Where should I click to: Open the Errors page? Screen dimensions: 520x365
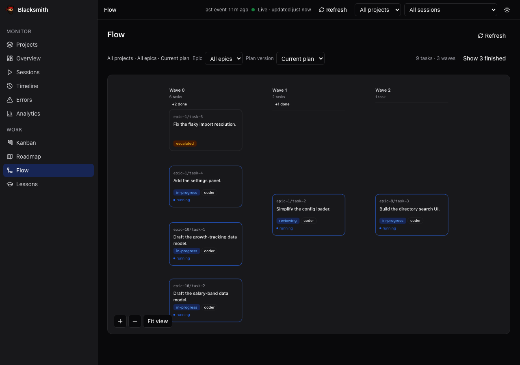click(48, 100)
